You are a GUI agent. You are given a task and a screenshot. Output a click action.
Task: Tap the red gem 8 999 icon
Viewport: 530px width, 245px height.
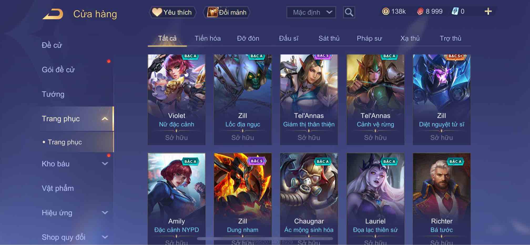click(420, 11)
